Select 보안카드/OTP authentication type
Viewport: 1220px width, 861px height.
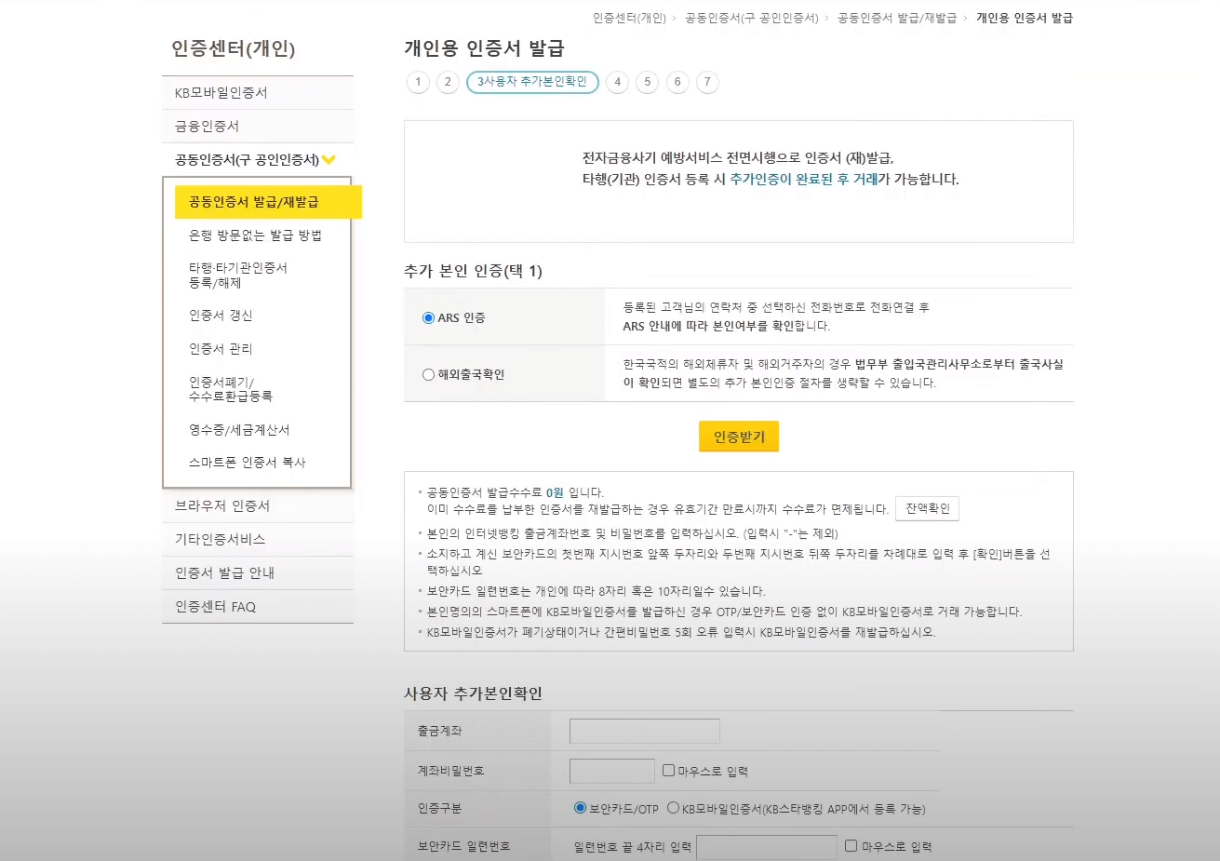(x=580, y=808)
